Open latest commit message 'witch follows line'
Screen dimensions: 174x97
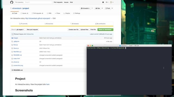tap(28, 34)
